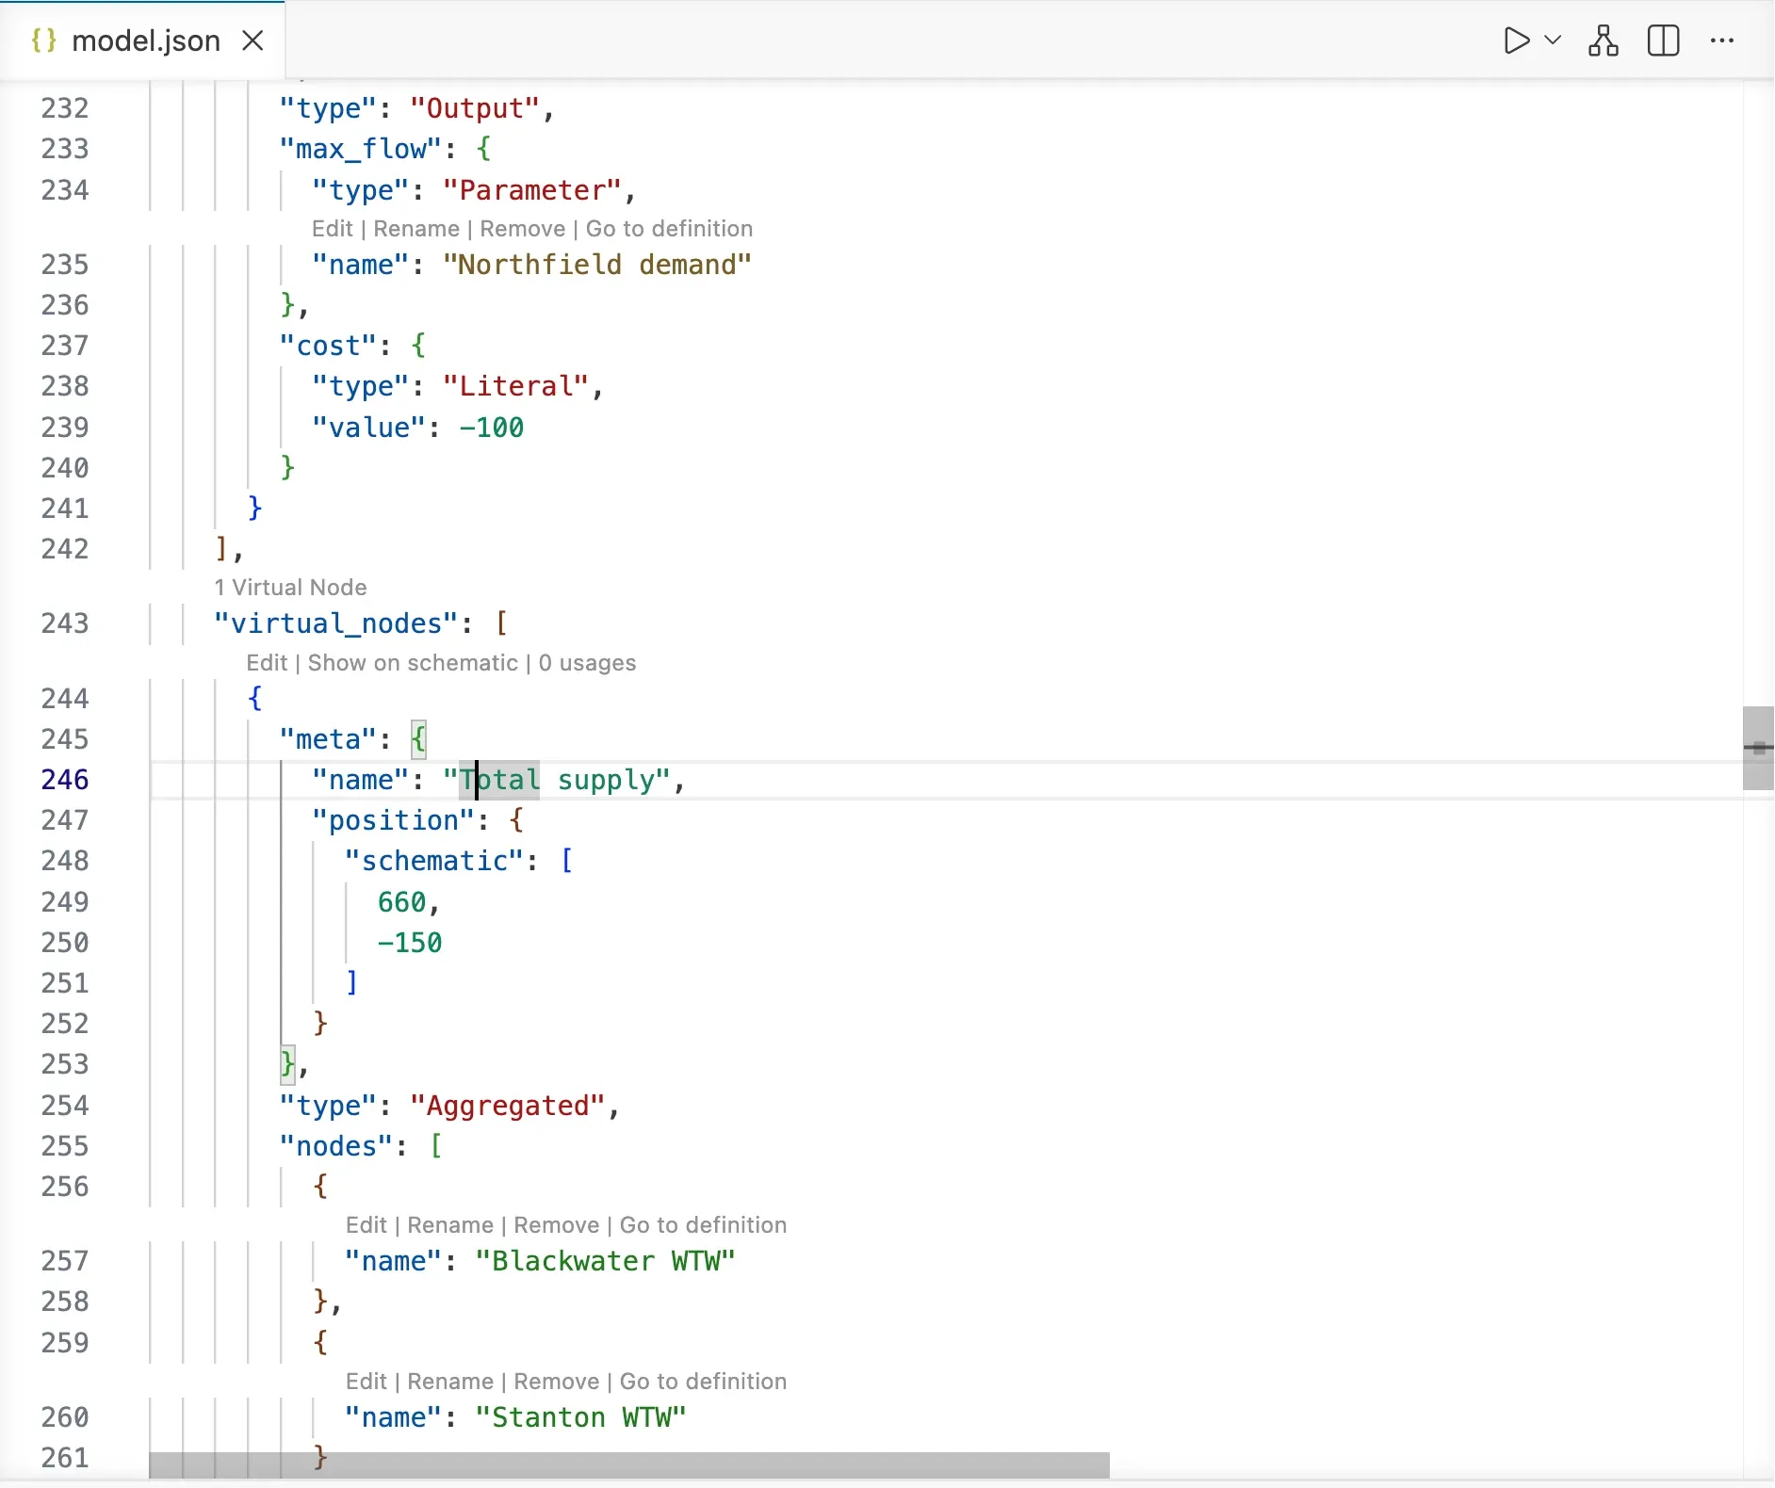The width and height of the screenshot is (1775, 1488).
Task: Click Rename above Stanton WTW
Action: click(450, 1382)
